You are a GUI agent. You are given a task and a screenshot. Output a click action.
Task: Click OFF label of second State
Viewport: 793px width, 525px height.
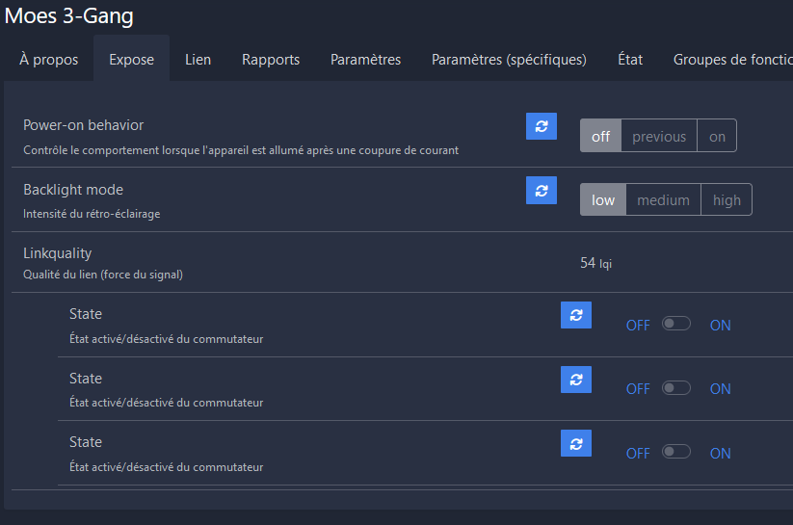638,389
